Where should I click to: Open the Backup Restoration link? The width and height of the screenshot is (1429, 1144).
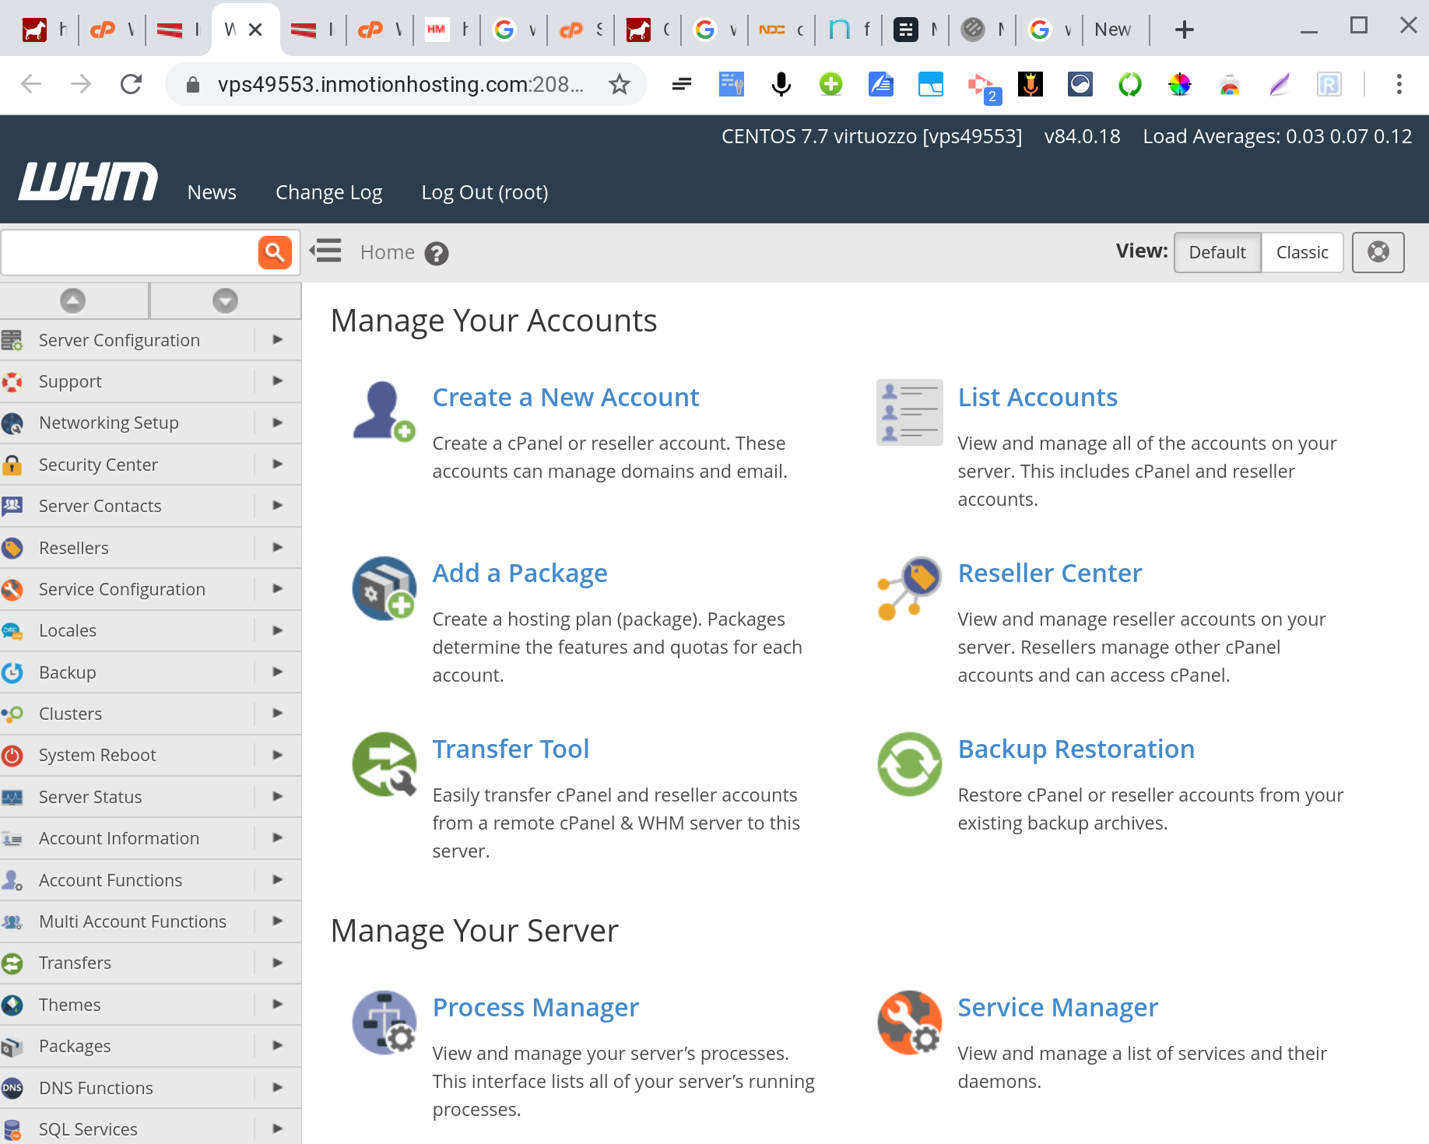click(1076, 749)
